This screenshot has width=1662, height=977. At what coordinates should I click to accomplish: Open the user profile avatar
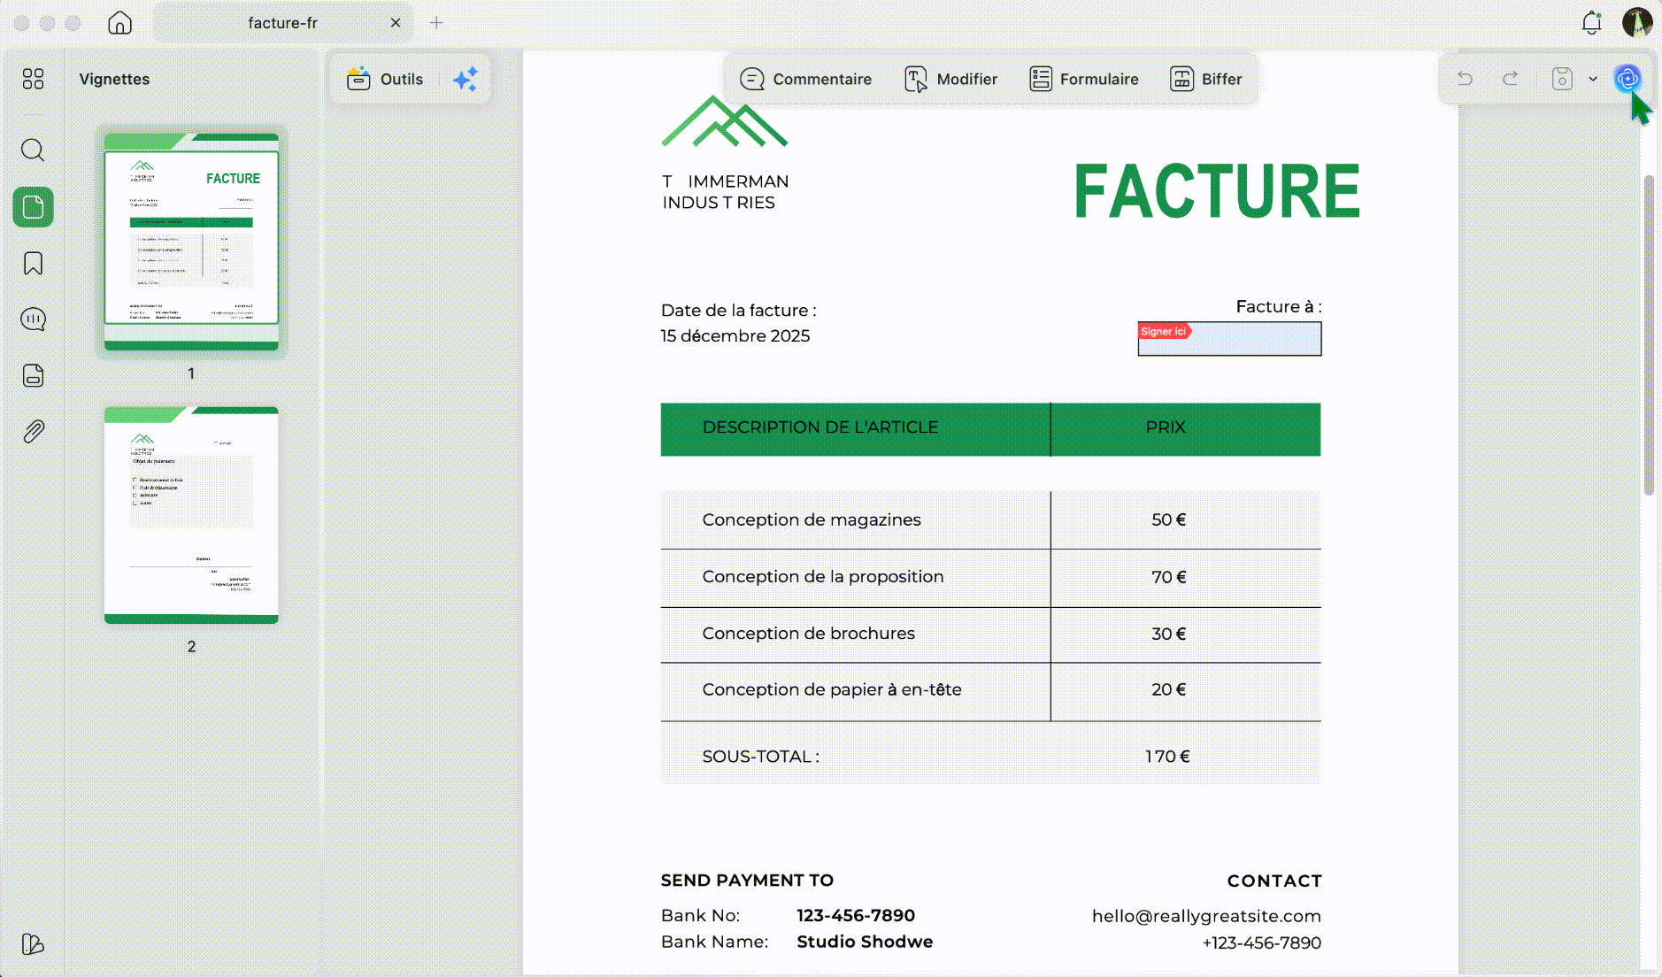[1637, 22]
